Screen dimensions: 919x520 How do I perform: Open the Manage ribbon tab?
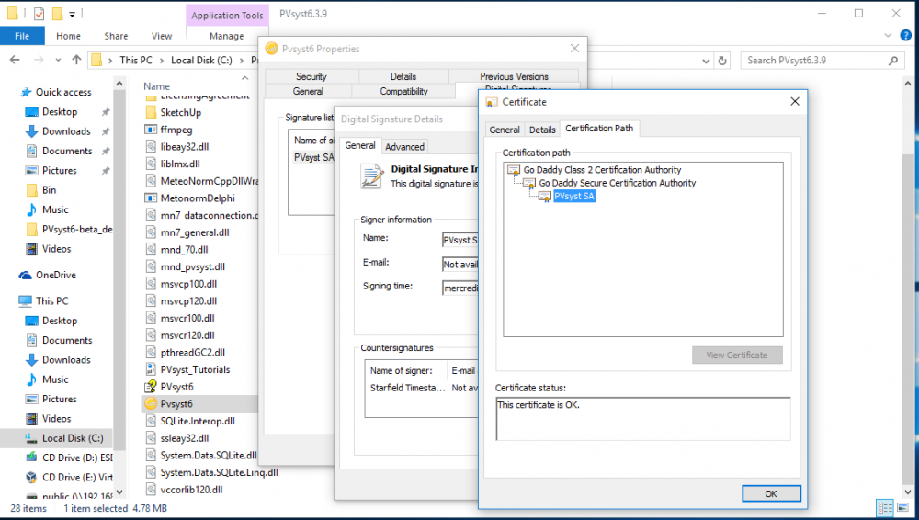pos(227,36)
